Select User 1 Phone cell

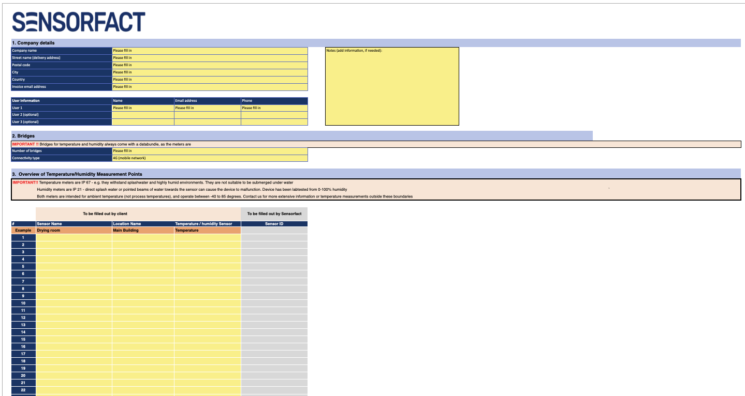pyautogui.click(x=274, y=108)
